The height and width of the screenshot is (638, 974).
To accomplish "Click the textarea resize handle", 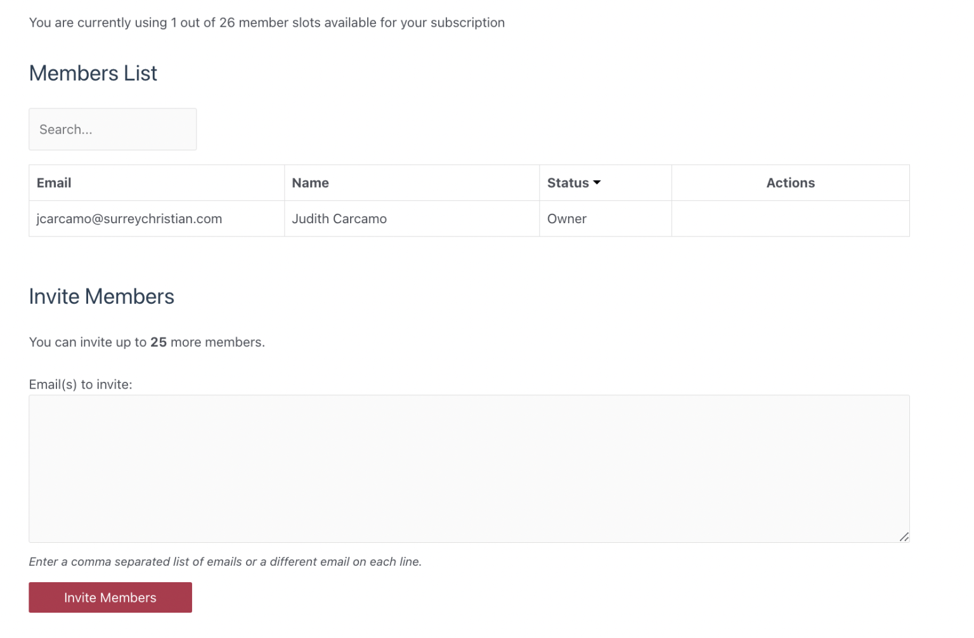I will [x=904, y=537].
